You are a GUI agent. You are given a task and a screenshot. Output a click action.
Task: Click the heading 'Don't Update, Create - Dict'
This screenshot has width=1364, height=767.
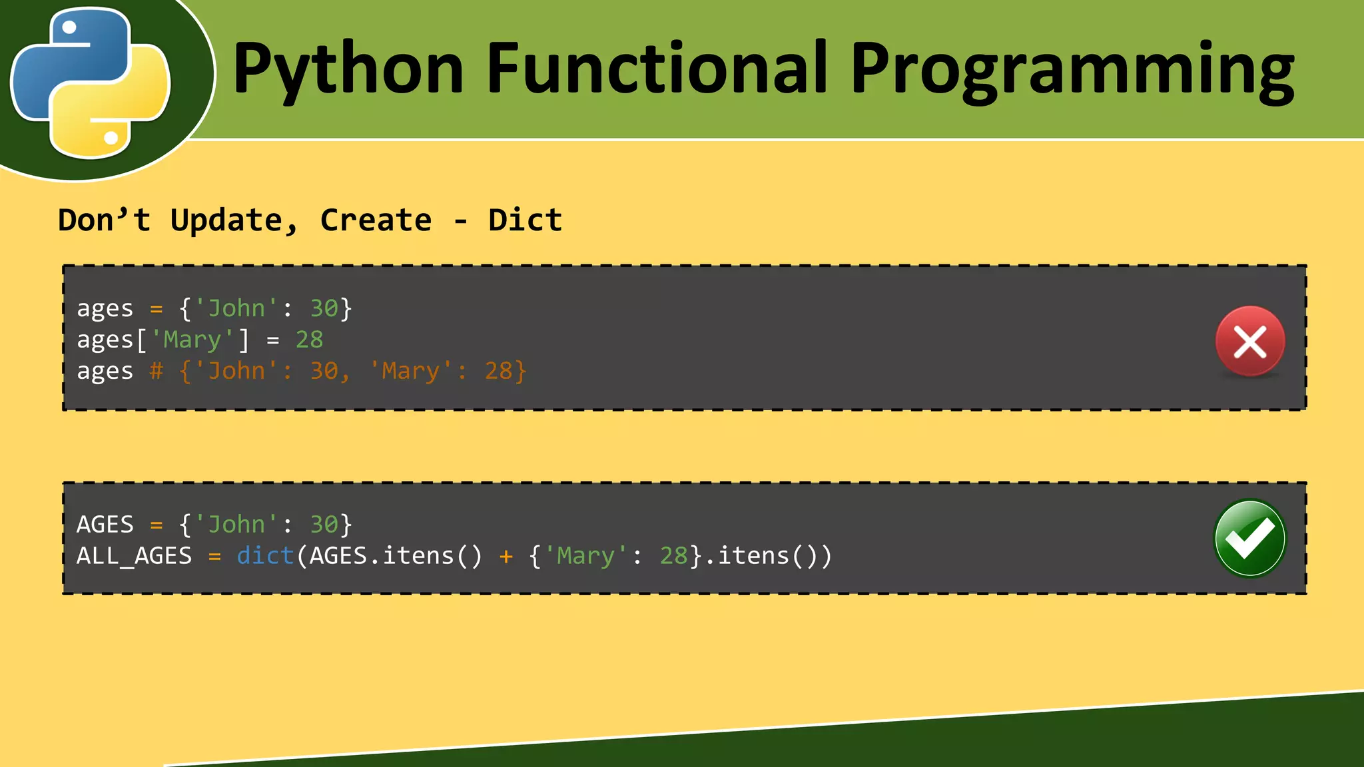coord(310,220)
